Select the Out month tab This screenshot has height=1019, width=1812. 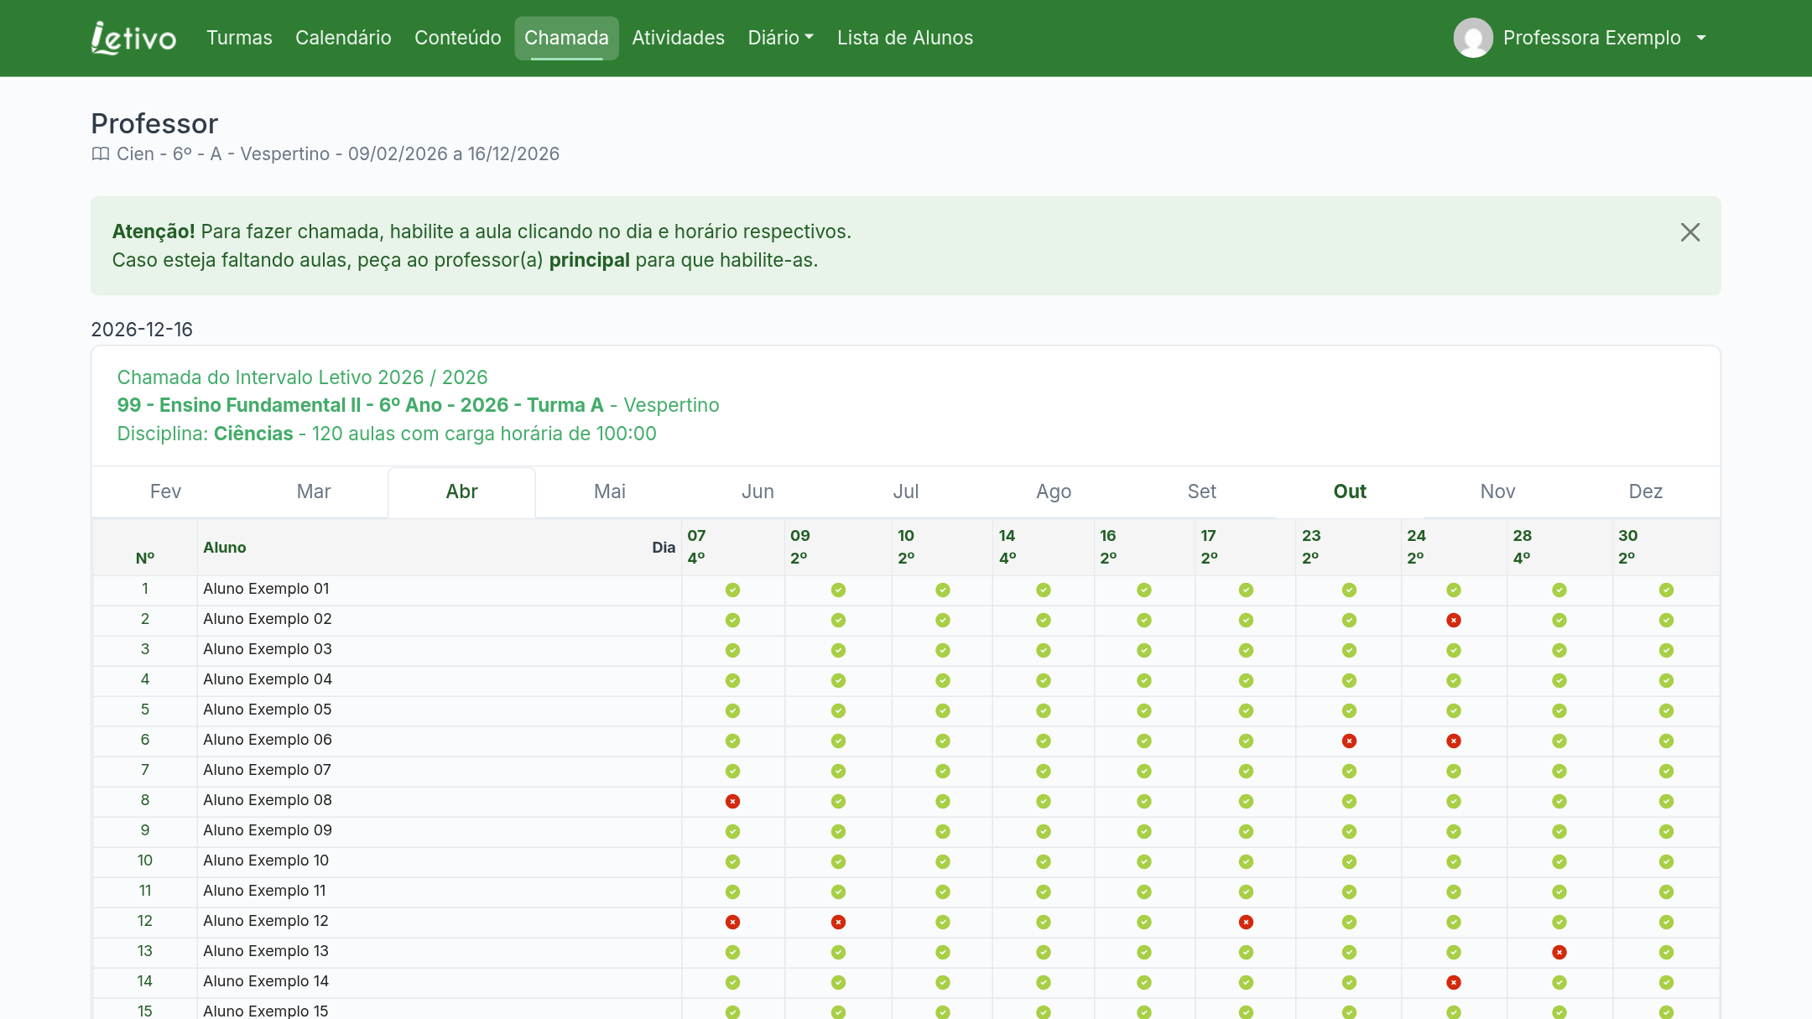(1350, 491)
